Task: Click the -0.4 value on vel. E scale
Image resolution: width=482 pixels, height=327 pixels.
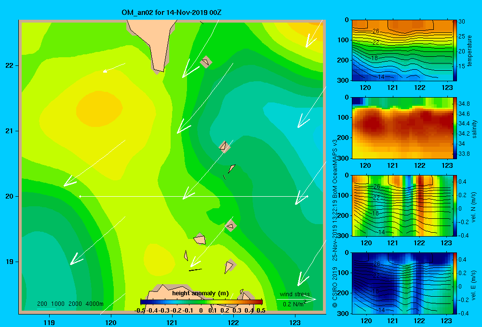Action: tap(463, 313)
